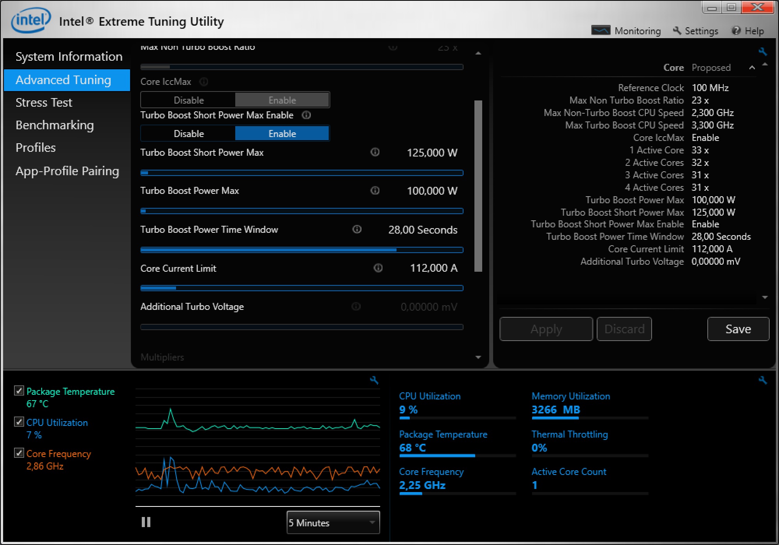Click info icon for Turbo Boost Short Power Max Enable
The height and width of the screenshot is (545, 779).
307,115
